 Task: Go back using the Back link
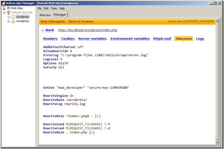pos(48,30)
